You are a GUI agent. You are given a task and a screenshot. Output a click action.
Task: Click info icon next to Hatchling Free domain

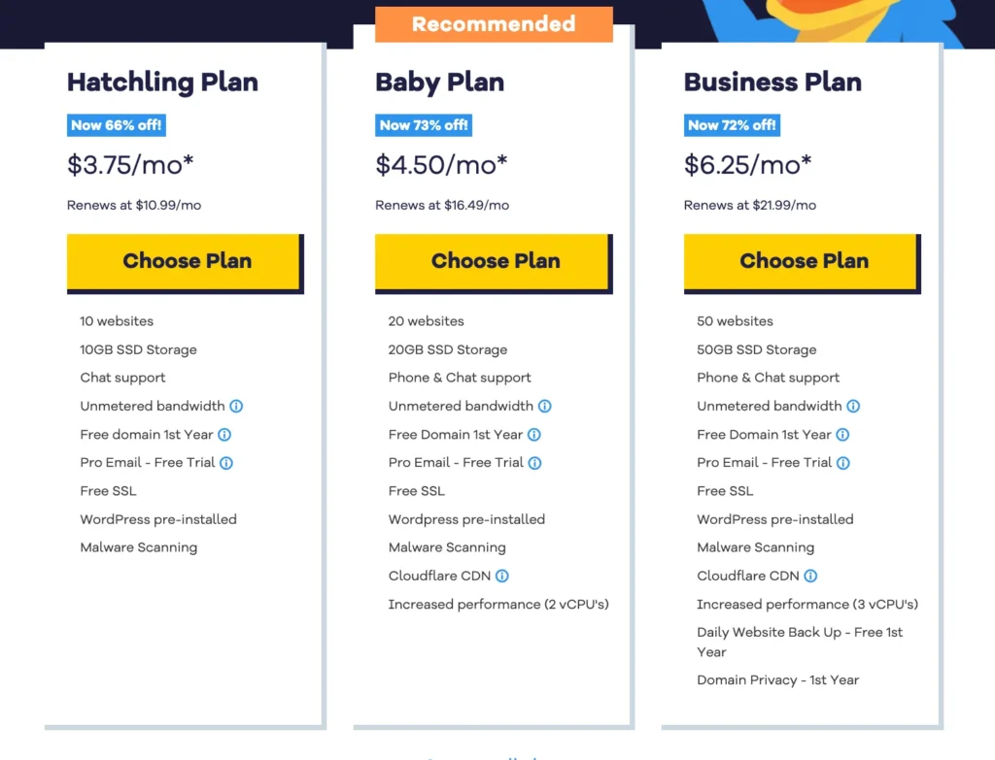coord(224,435)
